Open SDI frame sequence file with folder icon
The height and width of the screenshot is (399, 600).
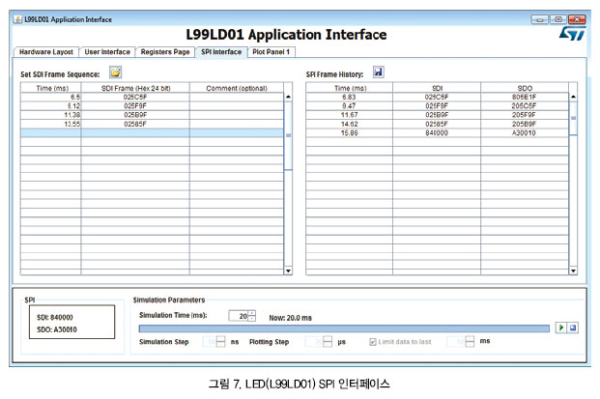tap(115, 71)
